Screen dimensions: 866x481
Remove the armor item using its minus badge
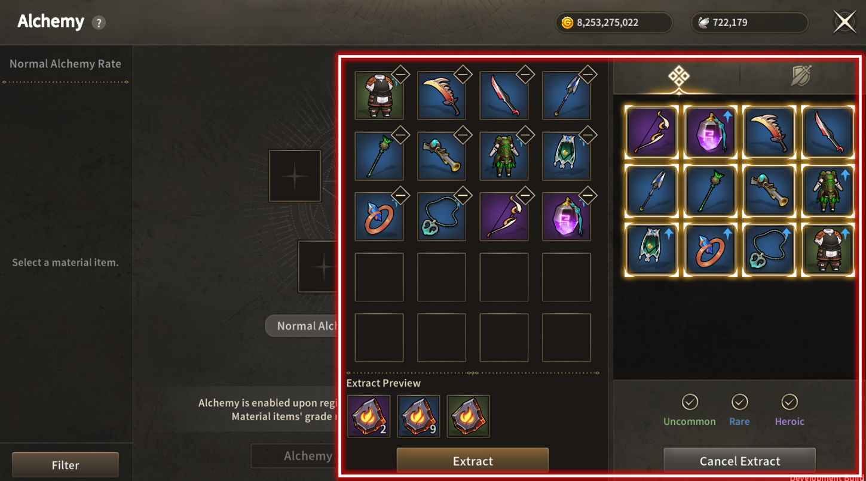point(400,75)
